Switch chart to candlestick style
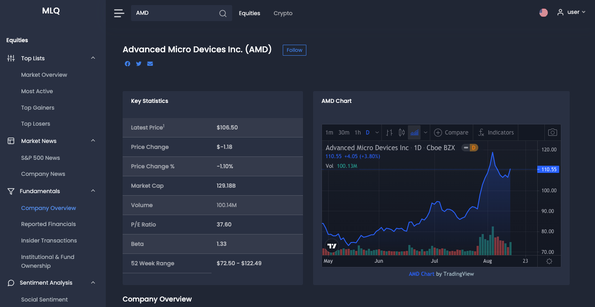The image size is (595, 307). (402, 132)
